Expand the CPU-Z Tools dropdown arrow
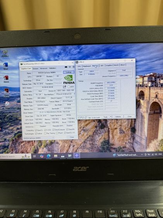The image size is (163, 218). pos(111,117)
